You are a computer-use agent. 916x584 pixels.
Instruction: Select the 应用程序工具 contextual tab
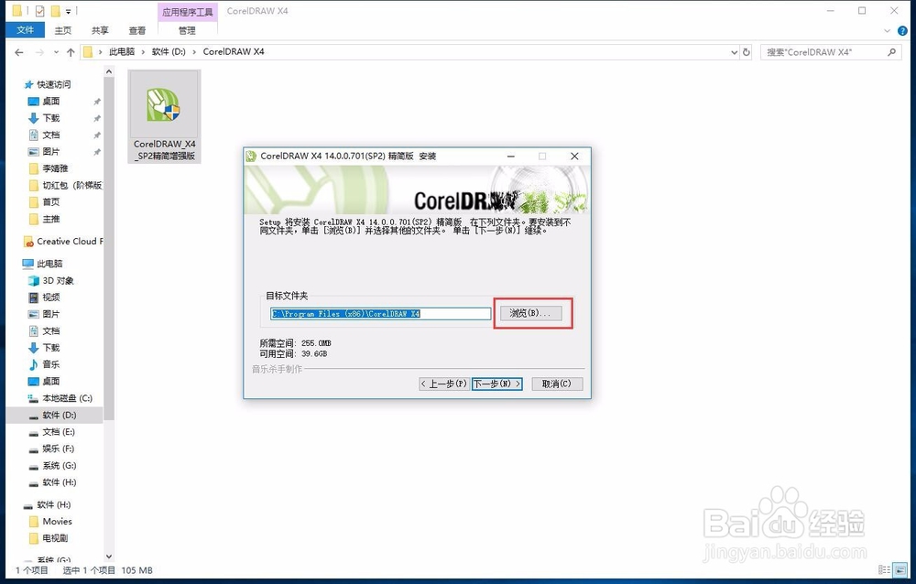click(x=188, y=12)
